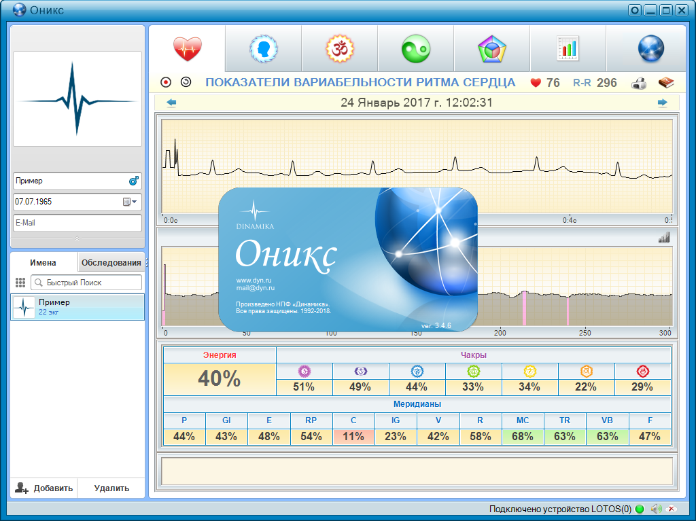Switch to the Обследования tab
The height and width of the screenshot is (521, 696).
pos(111,263)
